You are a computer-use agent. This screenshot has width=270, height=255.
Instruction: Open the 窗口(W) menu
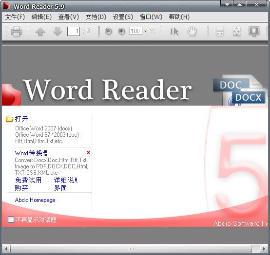[151, 17]
